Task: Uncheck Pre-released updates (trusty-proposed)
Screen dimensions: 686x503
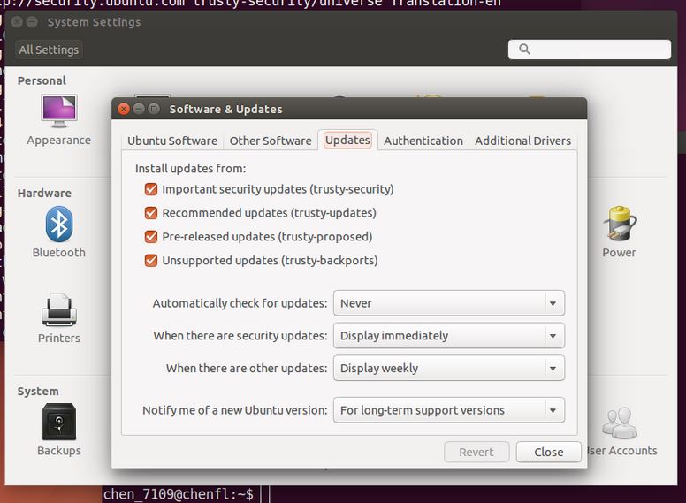Action: click(x=151, y=237)
